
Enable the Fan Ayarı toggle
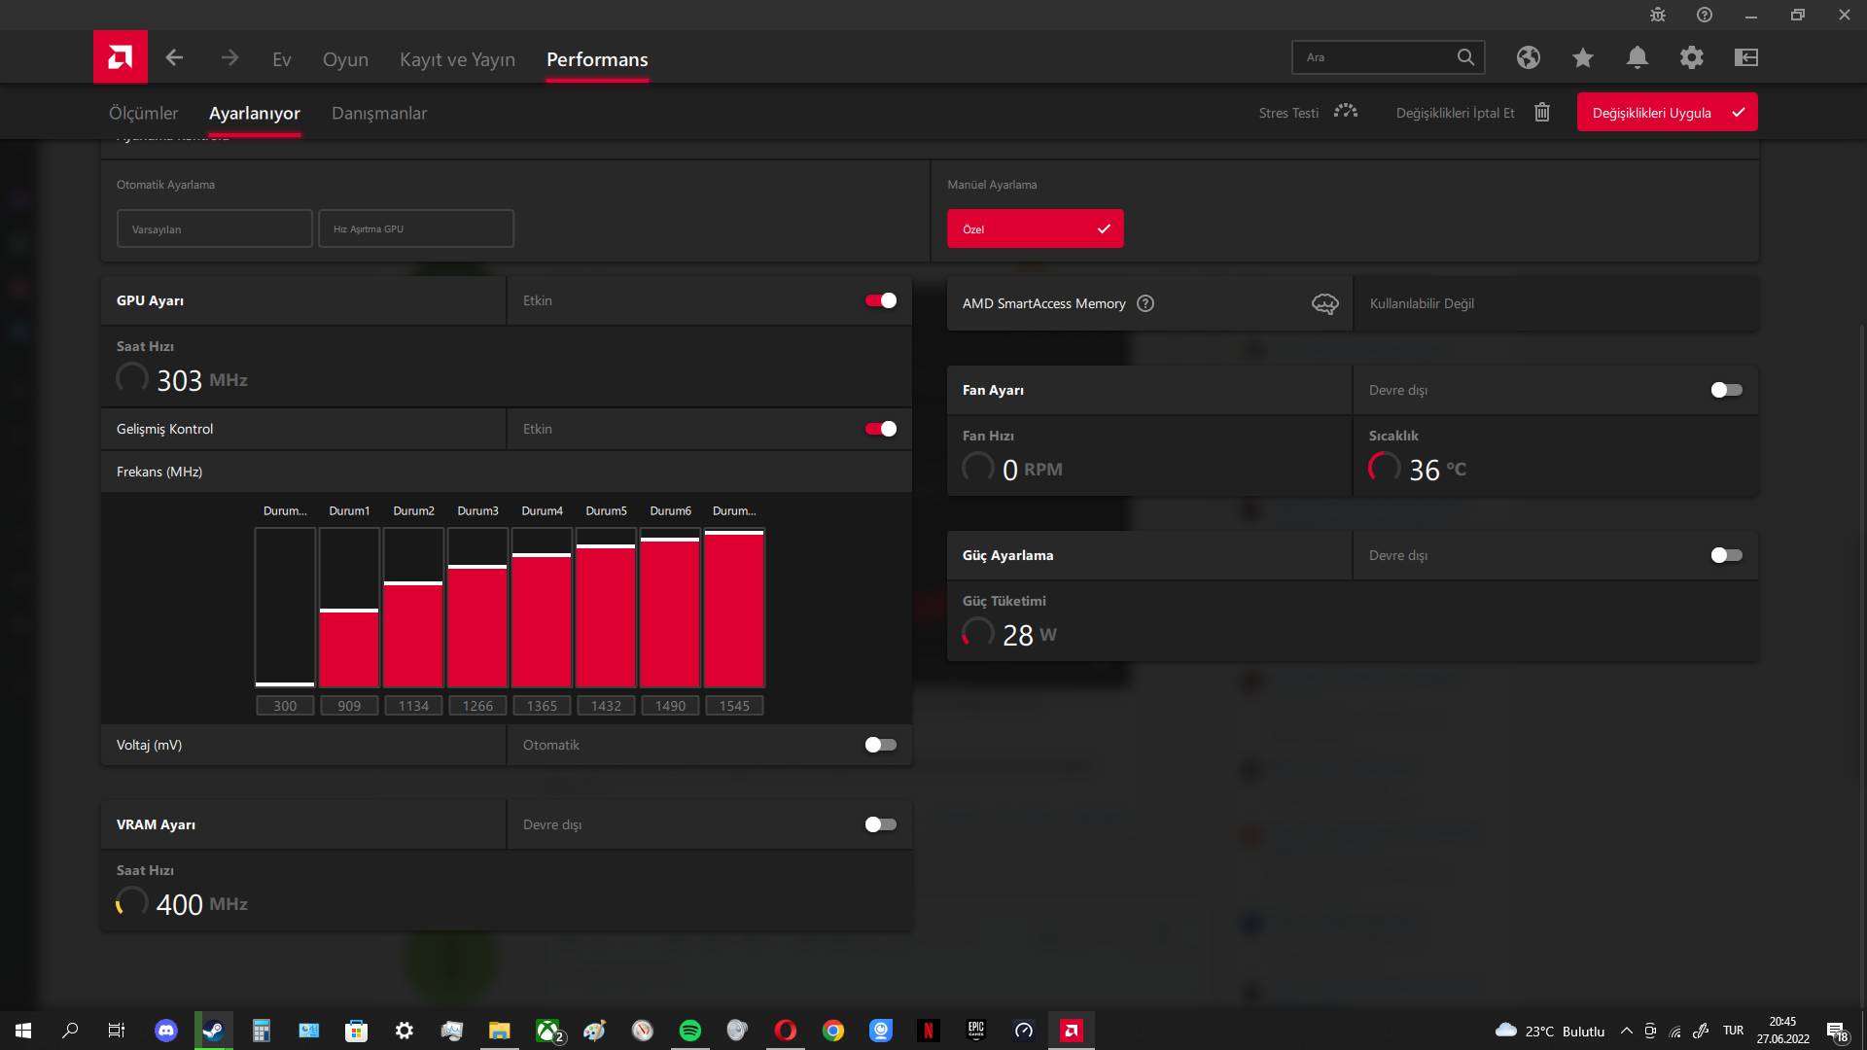(x=1726, y=390)
